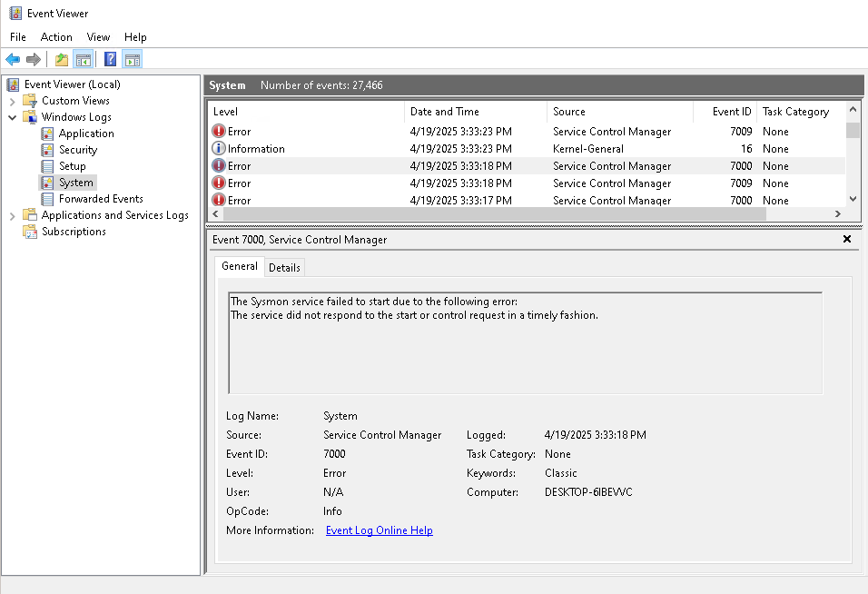Click the Setup log icon

coord(47,166)
